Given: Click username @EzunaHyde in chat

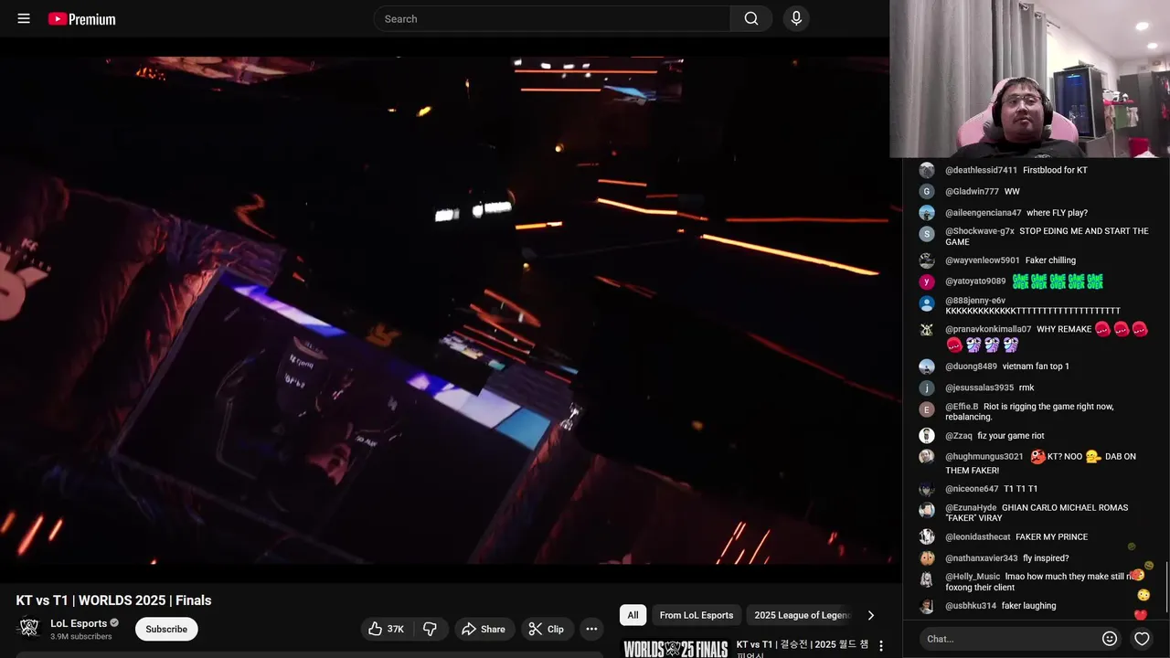Looking at the screenshot, I should [x=971, y=507].
